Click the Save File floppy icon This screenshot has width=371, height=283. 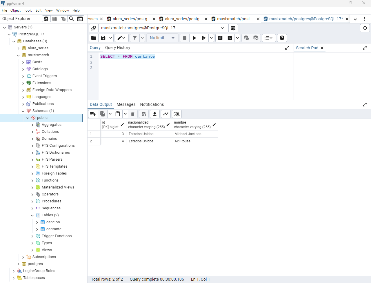[x=103, y=38]
